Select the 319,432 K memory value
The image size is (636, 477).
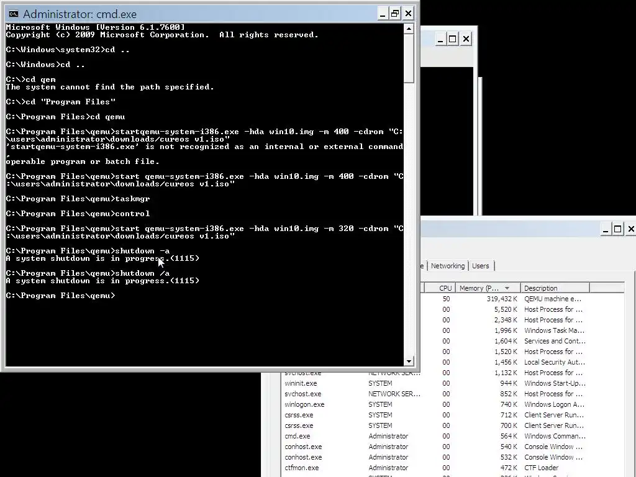(x=502, y=299)
